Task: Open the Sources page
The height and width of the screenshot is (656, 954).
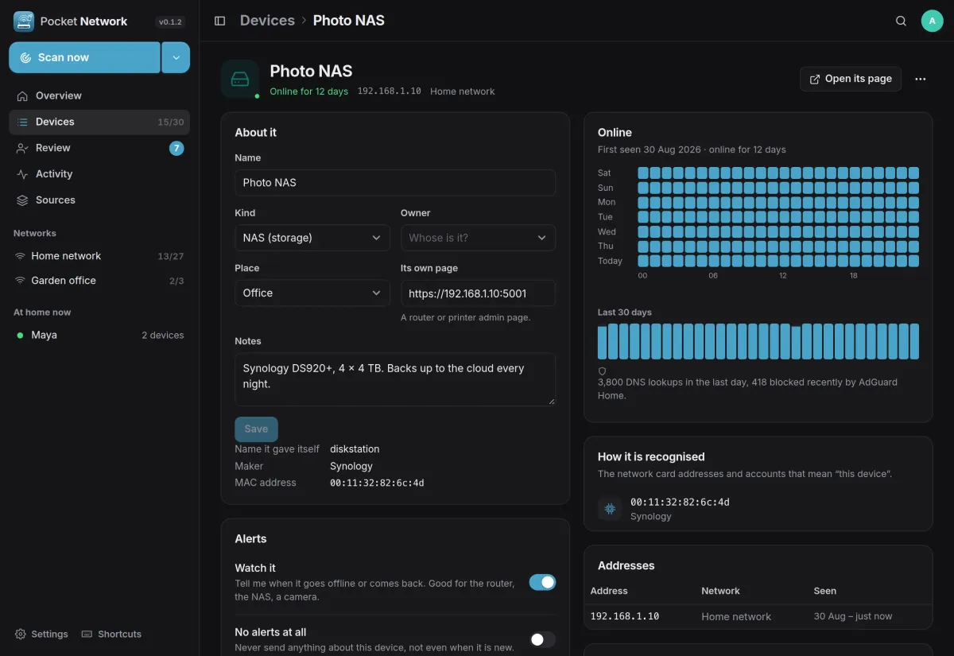Action: (99, 200)
